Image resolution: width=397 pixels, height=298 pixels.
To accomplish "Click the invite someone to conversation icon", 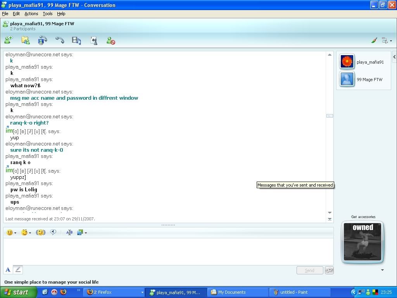I will pyautogui.click(x=9, y=40).
